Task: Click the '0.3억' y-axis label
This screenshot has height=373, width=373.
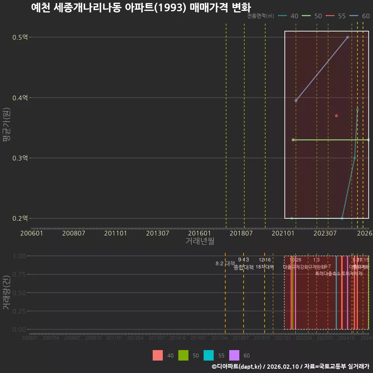Action: coord(20,158)
